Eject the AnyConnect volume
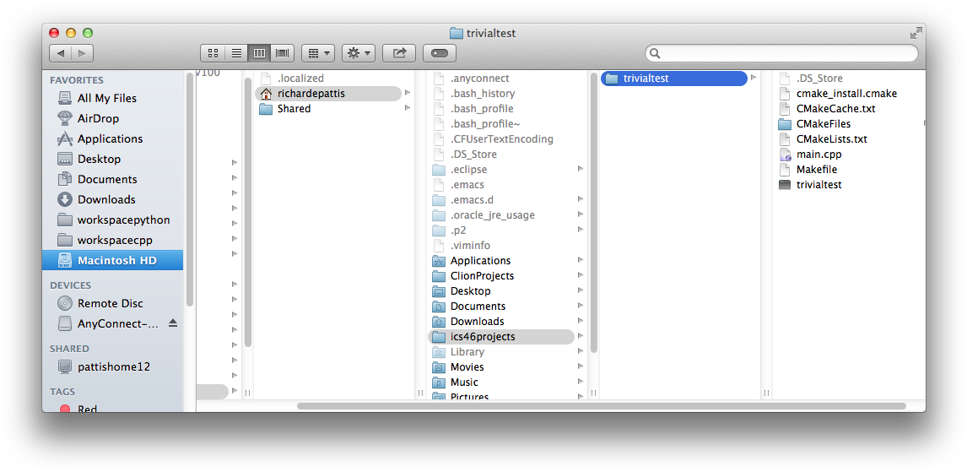 point(173,323)
